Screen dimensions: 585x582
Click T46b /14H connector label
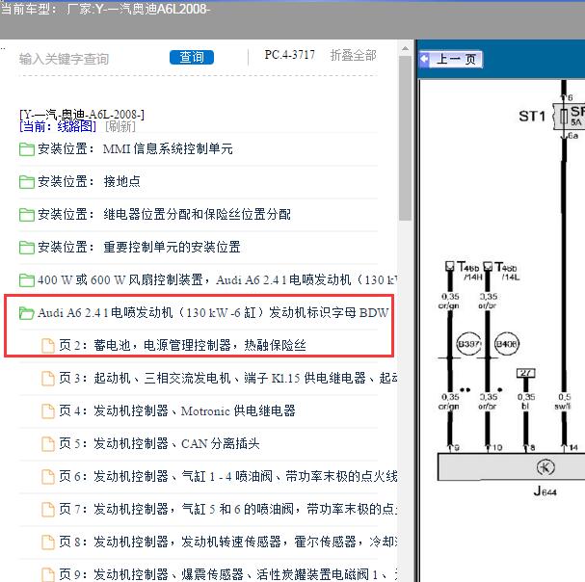[x=468, y=271]
